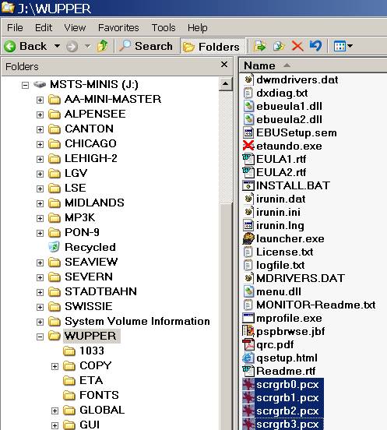This screenshot has width=387, height=430.
Task: Select the ebueula1.dll file icon
Action: point(248,106)
